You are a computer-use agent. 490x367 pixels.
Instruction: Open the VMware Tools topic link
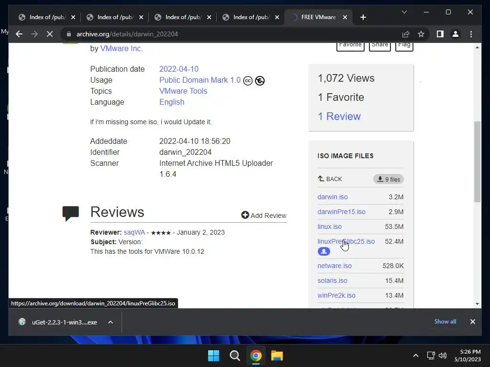[183, 91]
